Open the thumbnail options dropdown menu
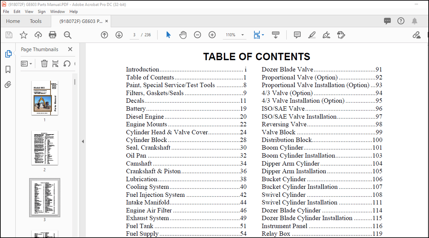The width and height of the screenshot is (429, 238). point(27,63)
